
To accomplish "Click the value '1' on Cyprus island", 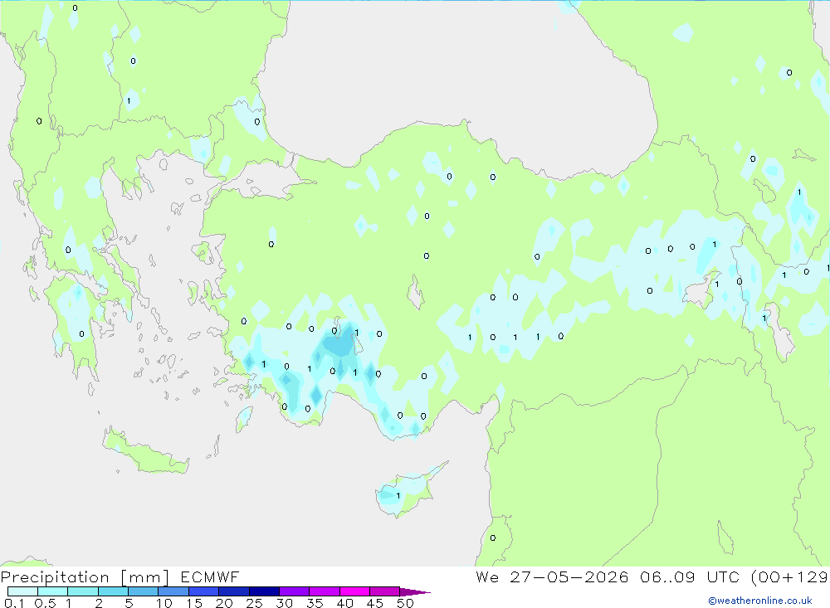I will click(x=398, y=496).
